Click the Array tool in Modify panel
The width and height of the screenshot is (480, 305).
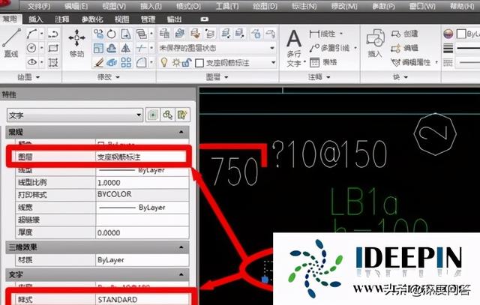[127, 62]
